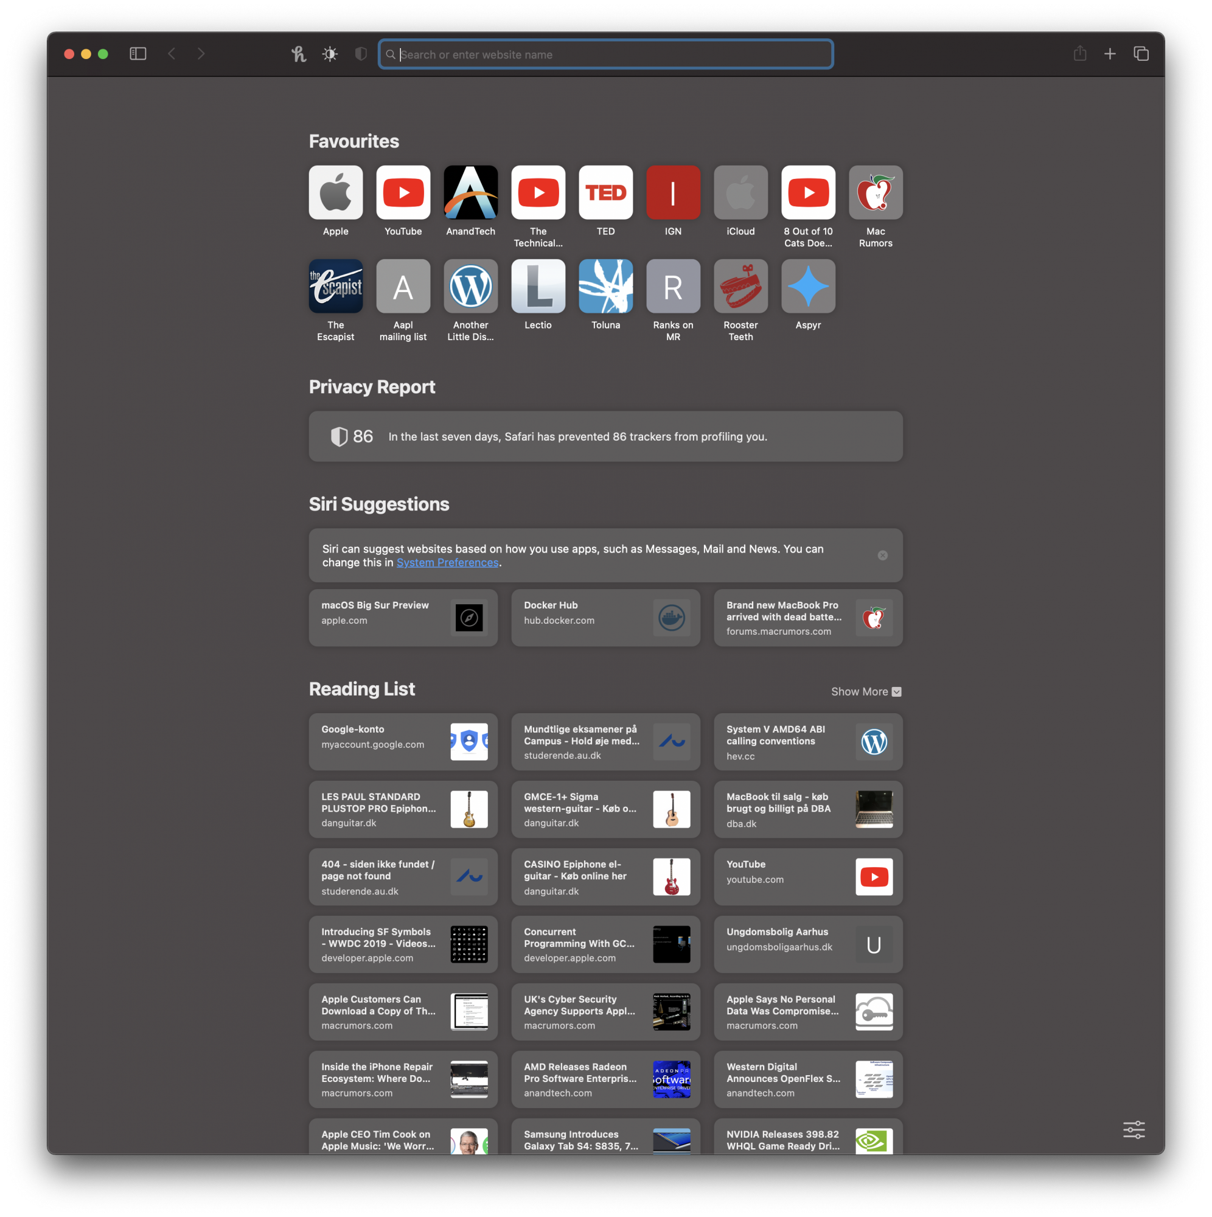Dismiss the Siri suggestions notice
Image resolution: width=1212 pixels, height=1217 pixels.
tap(883, 556)
